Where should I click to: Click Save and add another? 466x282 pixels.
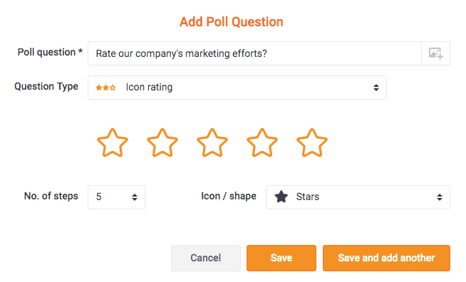[386, 258]
